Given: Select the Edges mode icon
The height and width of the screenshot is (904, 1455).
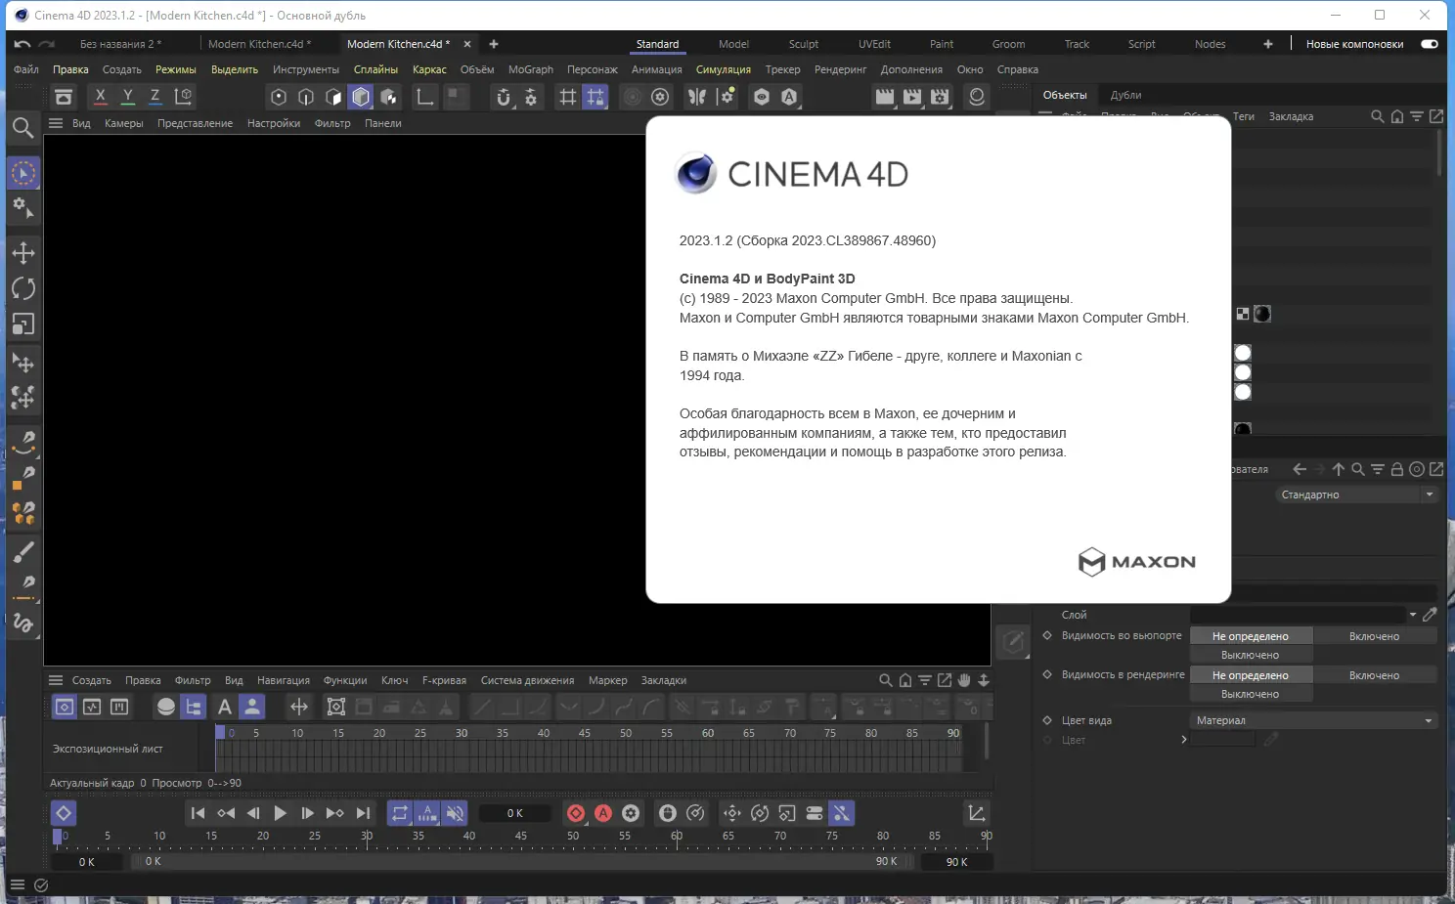Looking at the screenshot, I should 306,97.
